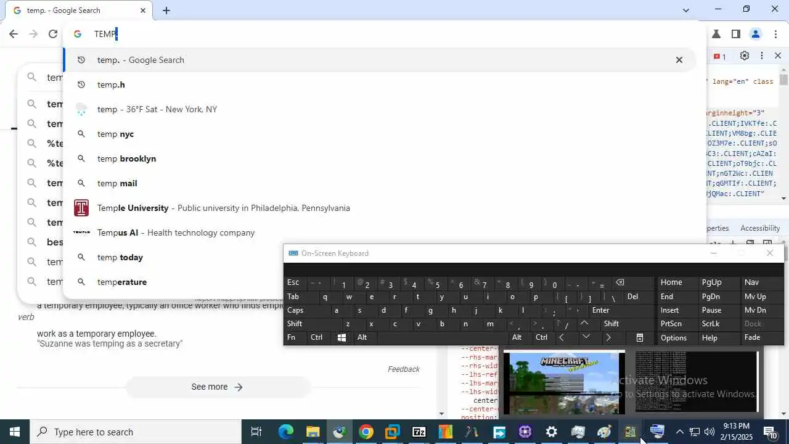Click the Minecraft window preview thumbnail
Image resolution: width=789 pixels, height=444 pixels.
pyautogui.click(x=564, y=382)
